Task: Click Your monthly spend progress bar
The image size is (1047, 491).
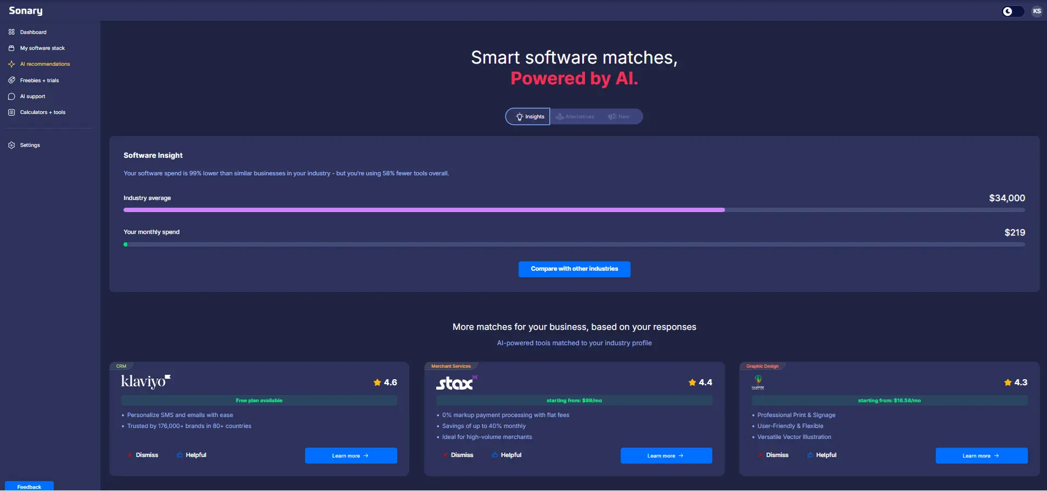Action: 574,244
